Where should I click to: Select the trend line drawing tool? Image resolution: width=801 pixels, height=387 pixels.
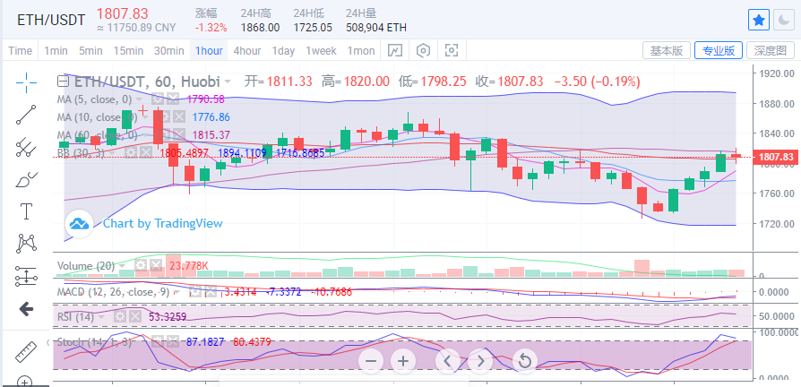[x=25, y=115]
